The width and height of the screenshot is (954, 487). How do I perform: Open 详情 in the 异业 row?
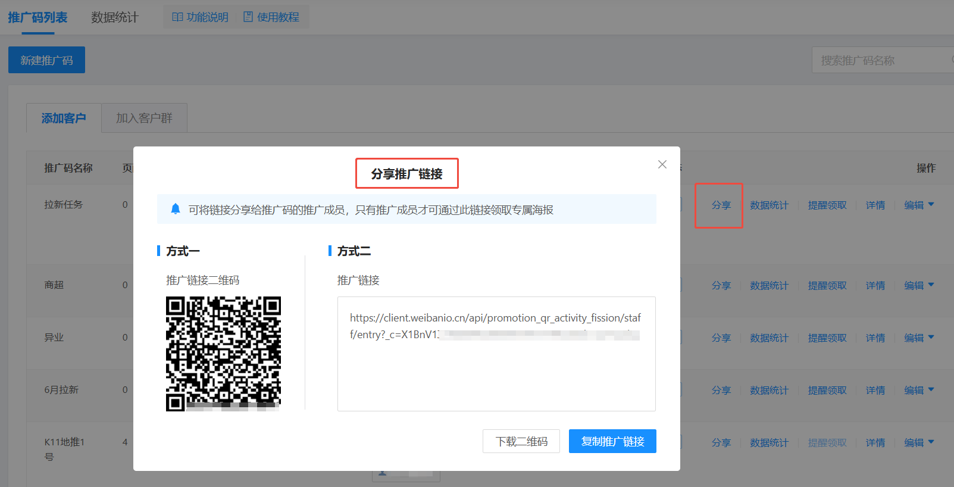[875, 338]
